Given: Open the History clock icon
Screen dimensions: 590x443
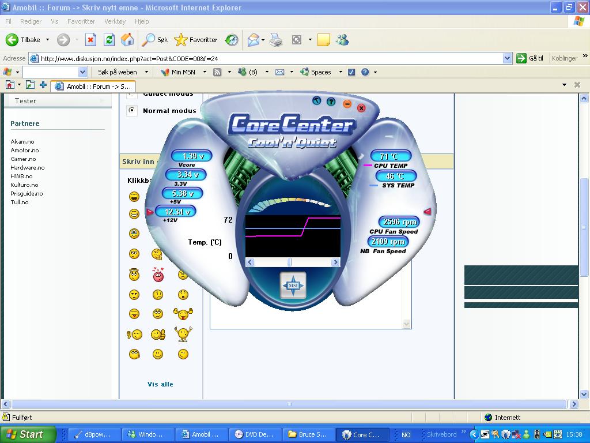Looking at the screenshot, I should coord(232,40).
